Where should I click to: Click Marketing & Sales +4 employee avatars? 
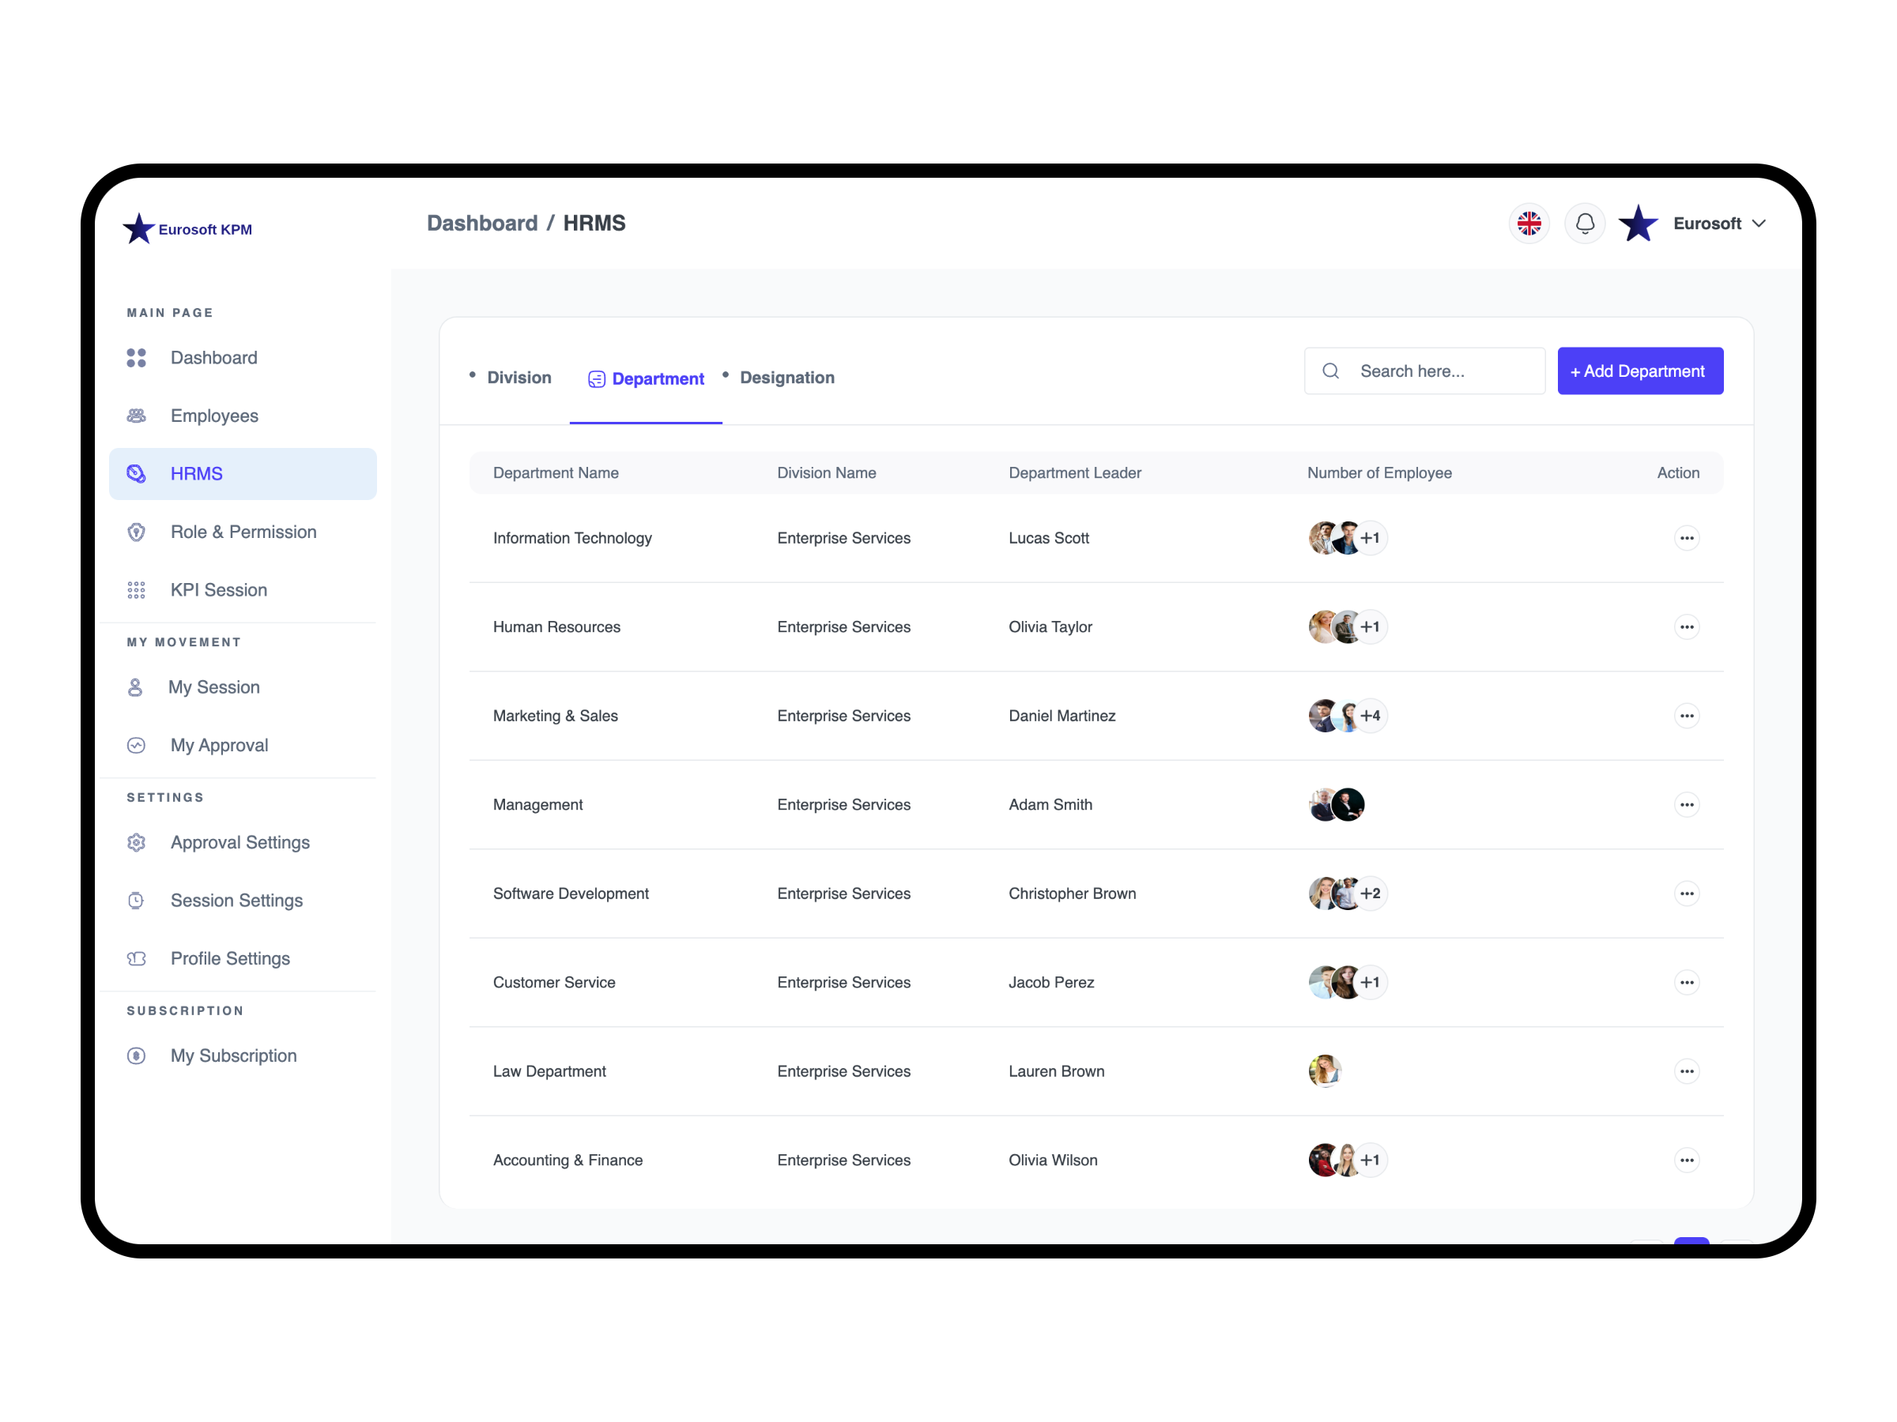point(1348,716)
